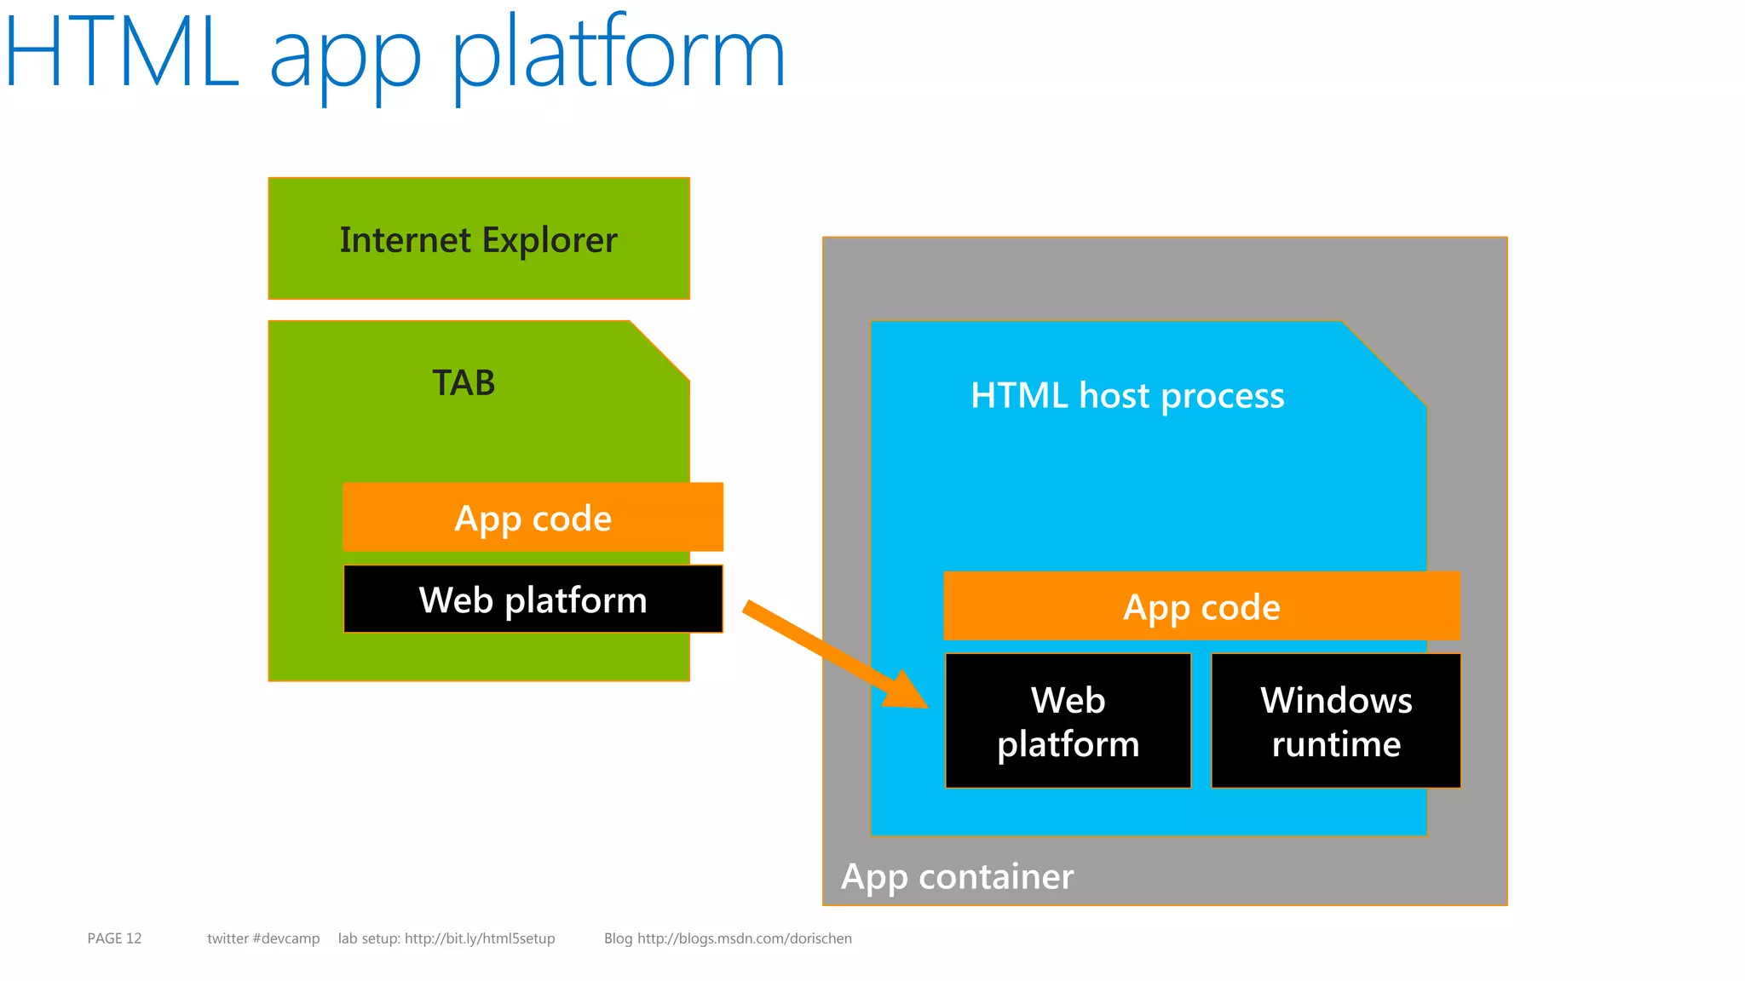This screenshot has height=981, width=1745.
Task: Select the Windows runtime box
Action: 1336,721
